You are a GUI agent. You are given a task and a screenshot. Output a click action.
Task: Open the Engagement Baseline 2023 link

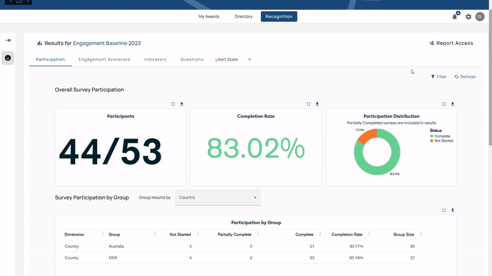pyautogui.click(x=106, y=43)
